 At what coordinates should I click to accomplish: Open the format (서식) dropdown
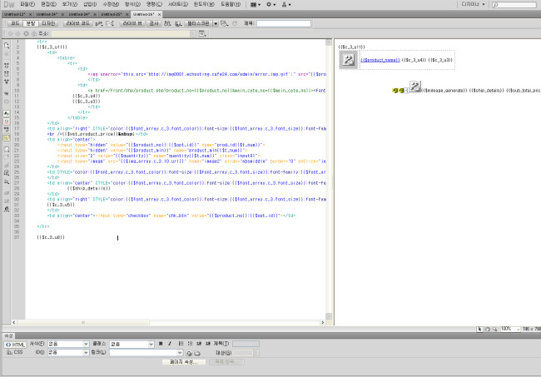click(x=68, y=343)
